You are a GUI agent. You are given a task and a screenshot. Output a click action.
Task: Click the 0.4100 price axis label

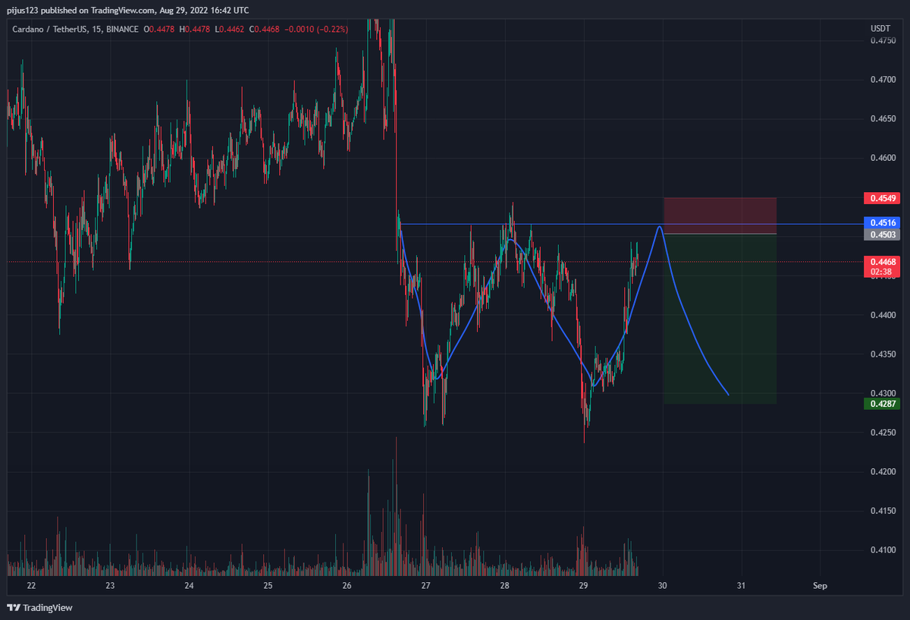point(883,550)
